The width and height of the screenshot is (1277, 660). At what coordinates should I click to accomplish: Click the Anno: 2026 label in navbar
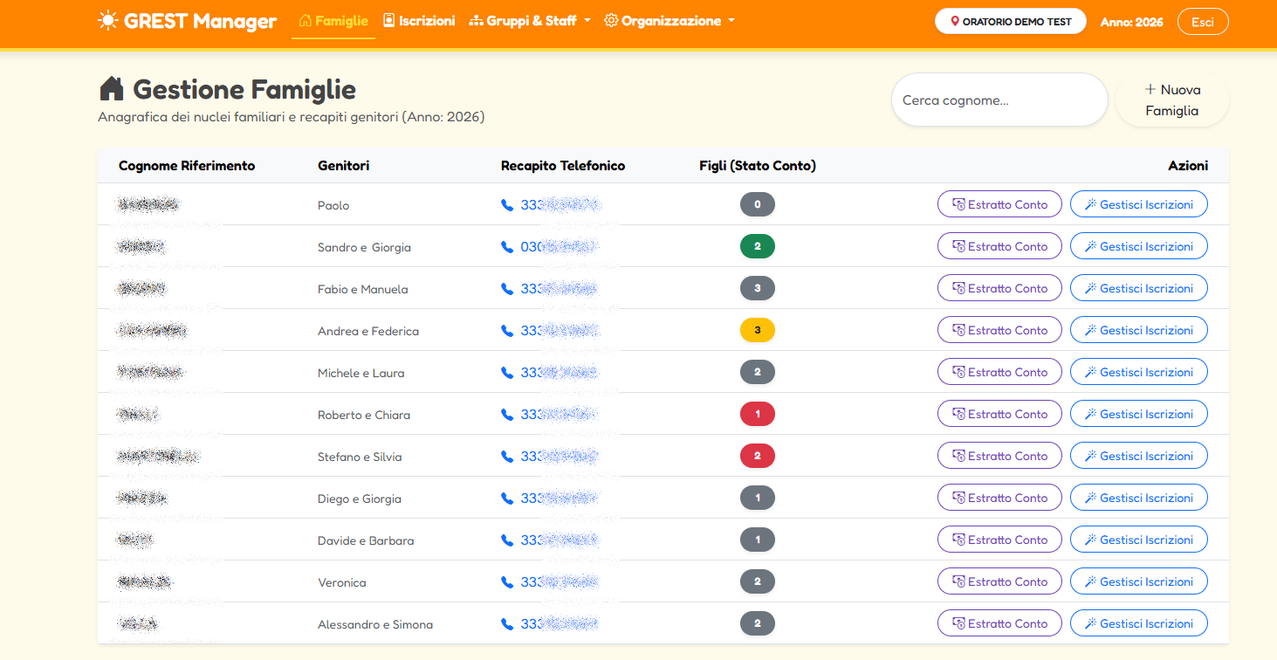1131,22
